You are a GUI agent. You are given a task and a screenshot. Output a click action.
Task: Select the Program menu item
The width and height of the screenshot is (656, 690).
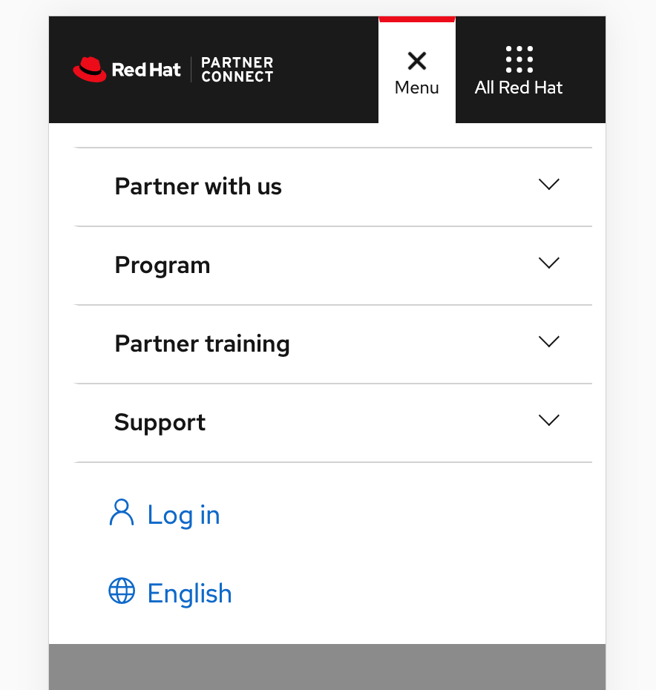coord(333,266)
